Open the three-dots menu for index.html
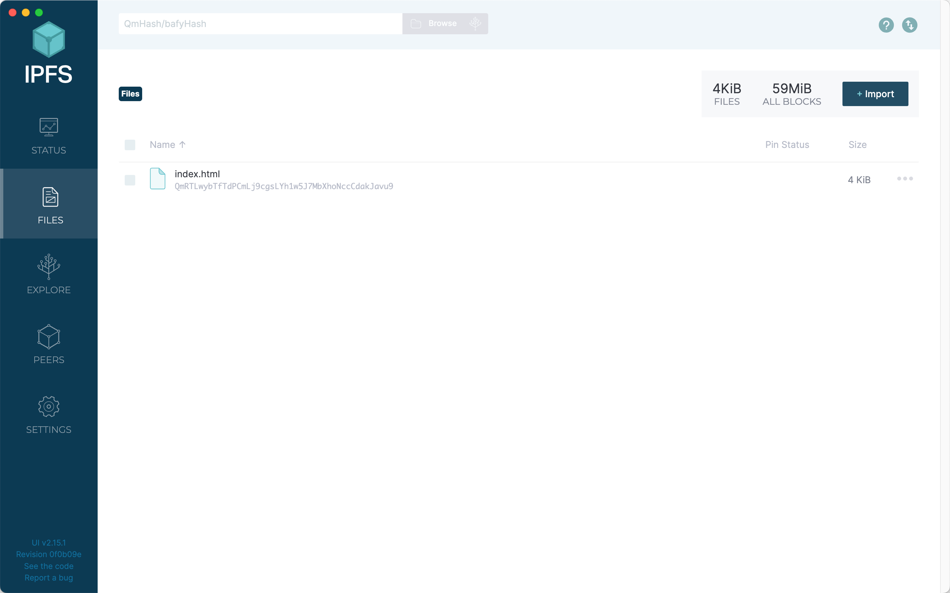 (x=905, y=179)
